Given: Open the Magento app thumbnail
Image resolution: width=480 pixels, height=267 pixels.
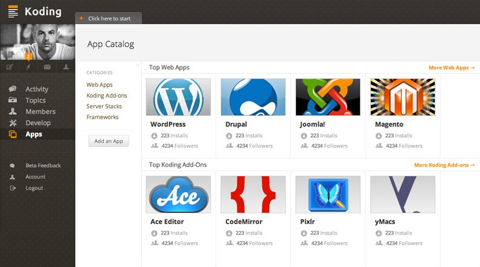Looking at the screenshot, I should point(403,97).
